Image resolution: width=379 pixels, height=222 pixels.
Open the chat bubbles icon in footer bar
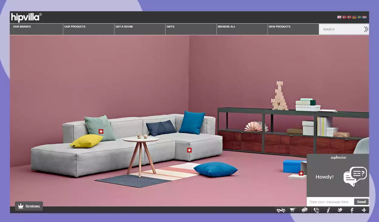pyautogui.click(x=304, y=210)
